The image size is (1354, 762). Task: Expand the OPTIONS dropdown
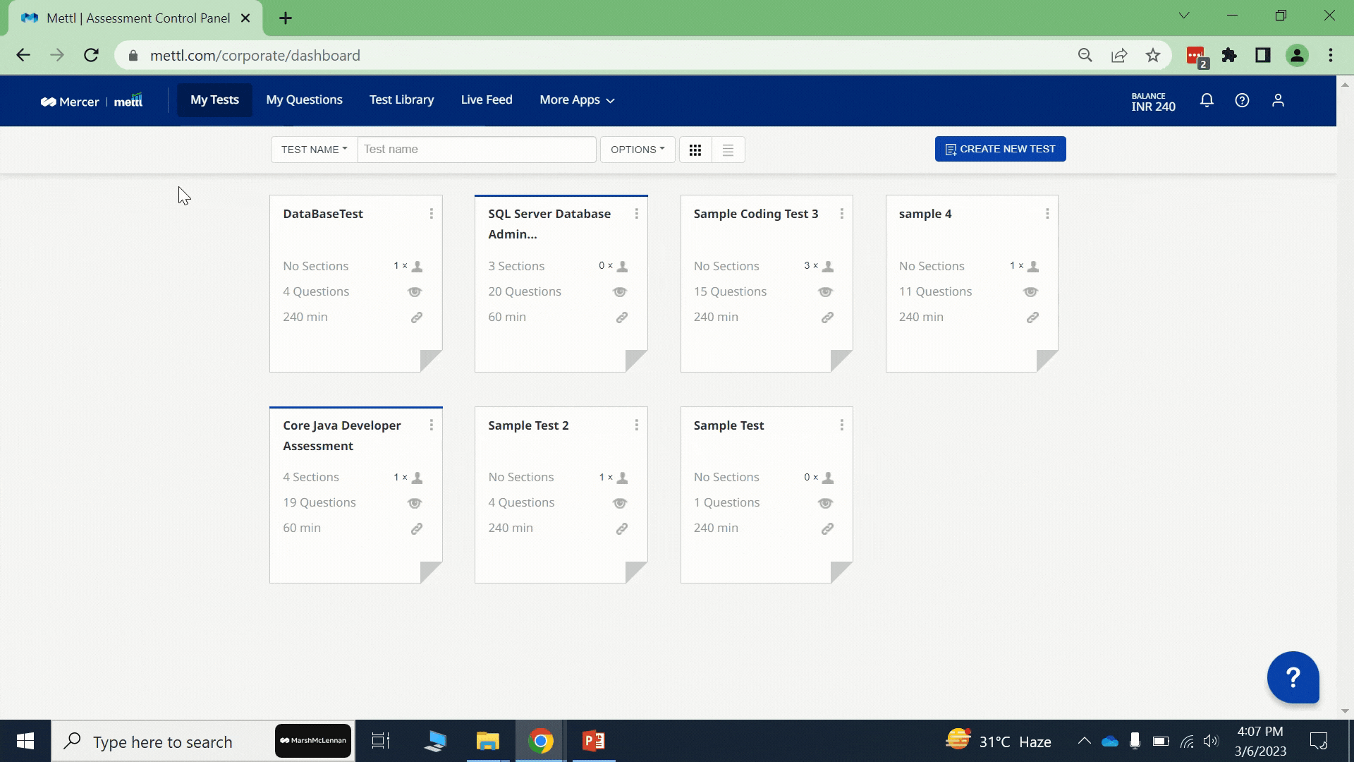click(x=638, y=150)
